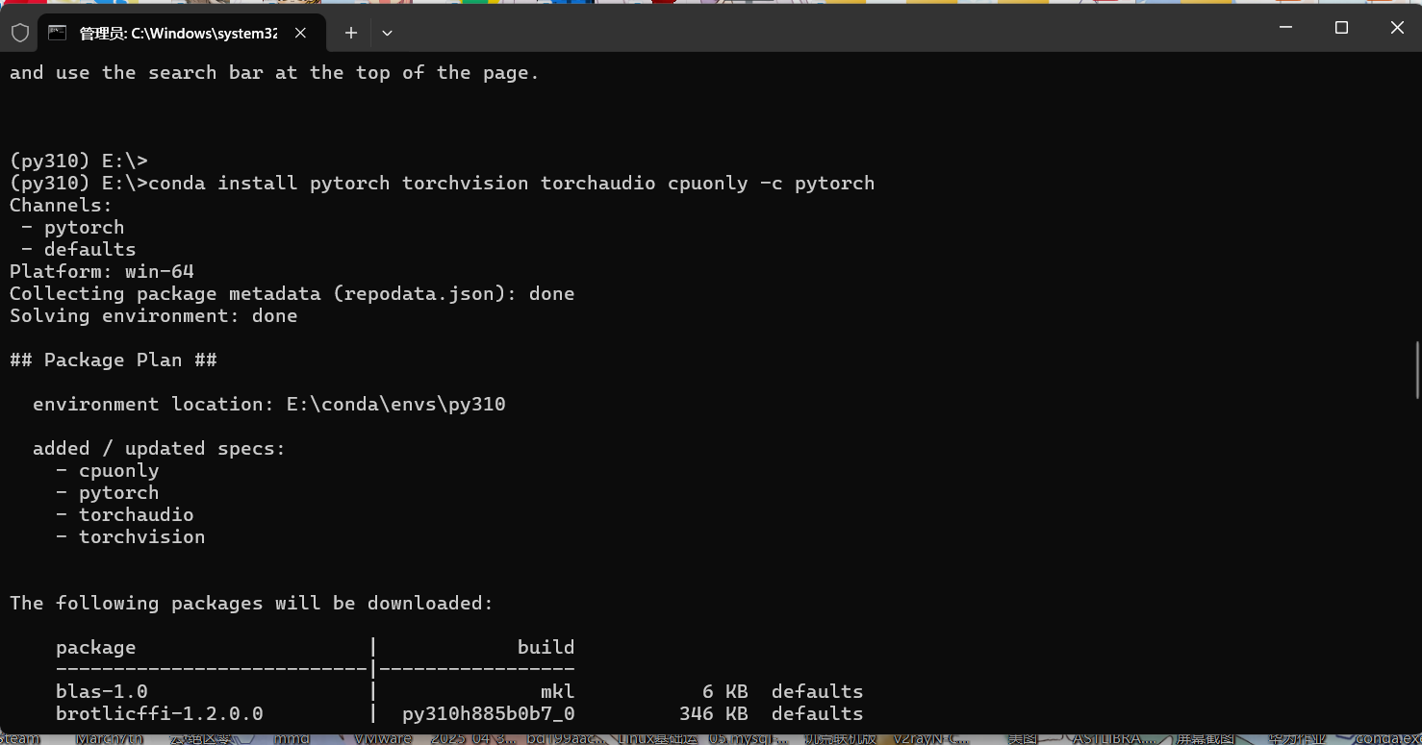The width and height of the screenshot is (1422, 745).
Task: Click the '- defaults' channel line
Action: click(79, 249)
